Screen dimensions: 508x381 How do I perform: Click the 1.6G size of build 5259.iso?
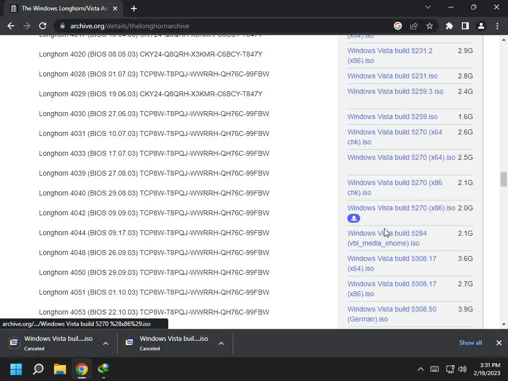[465, 117]
